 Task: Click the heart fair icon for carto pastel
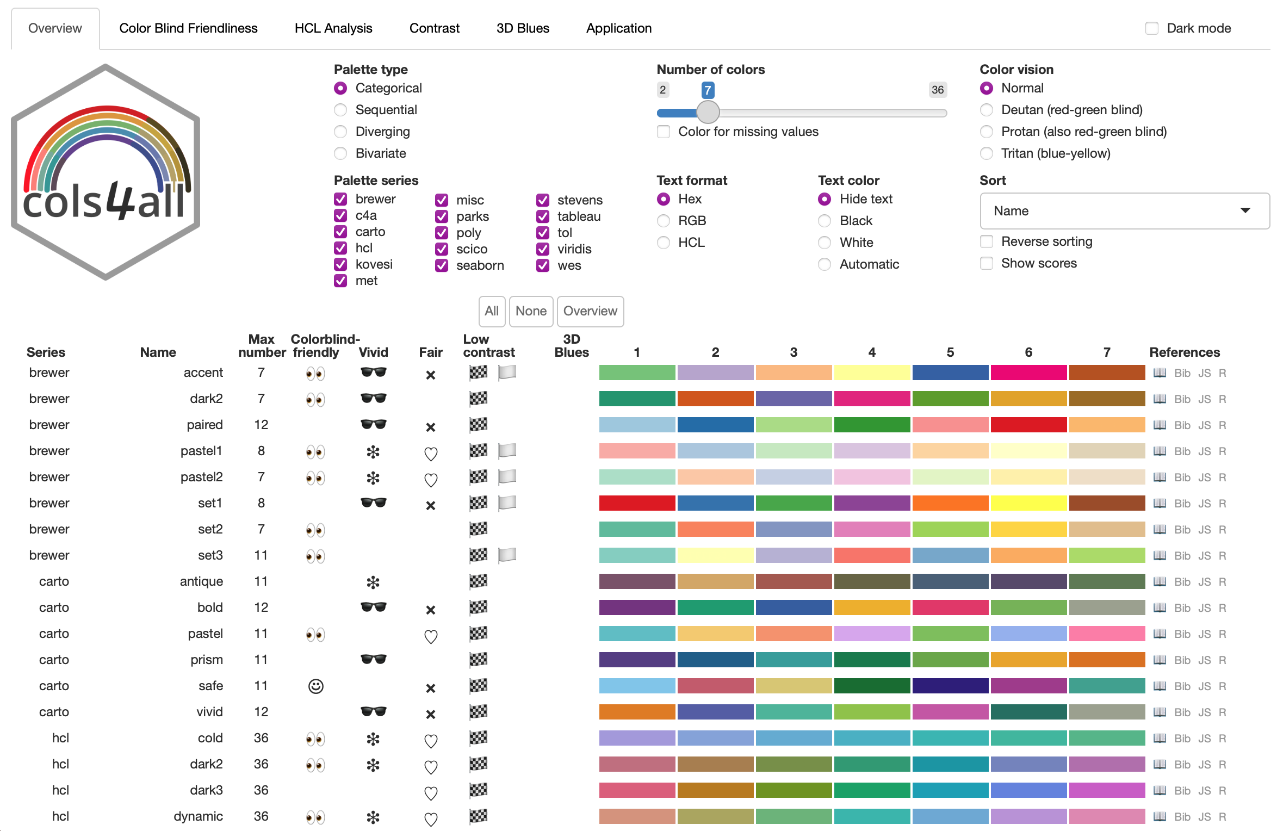[x=431, y=635]
